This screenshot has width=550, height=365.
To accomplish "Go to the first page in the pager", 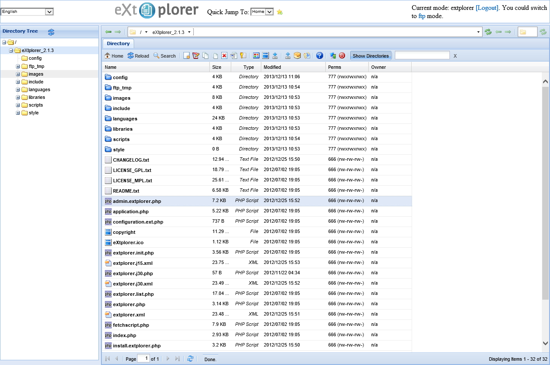I will [107, 359].
